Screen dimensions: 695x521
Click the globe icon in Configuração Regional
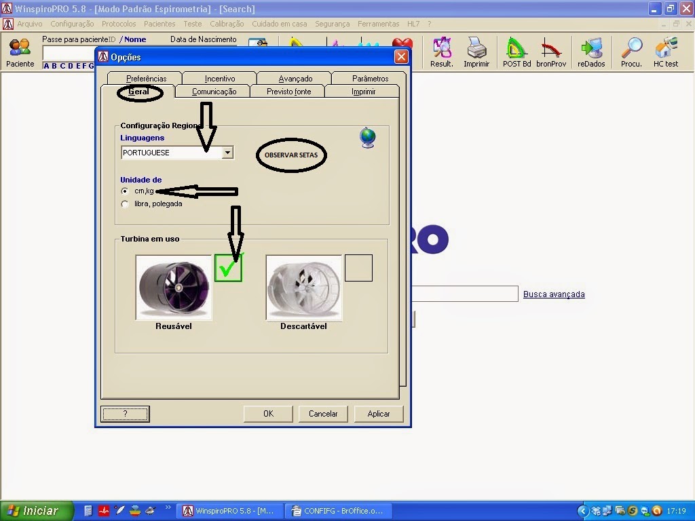[367, 137]
